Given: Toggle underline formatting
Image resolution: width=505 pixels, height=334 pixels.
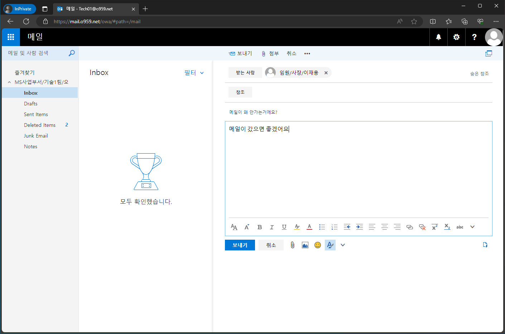Looking at the screenshot, I should coord(284,227).
